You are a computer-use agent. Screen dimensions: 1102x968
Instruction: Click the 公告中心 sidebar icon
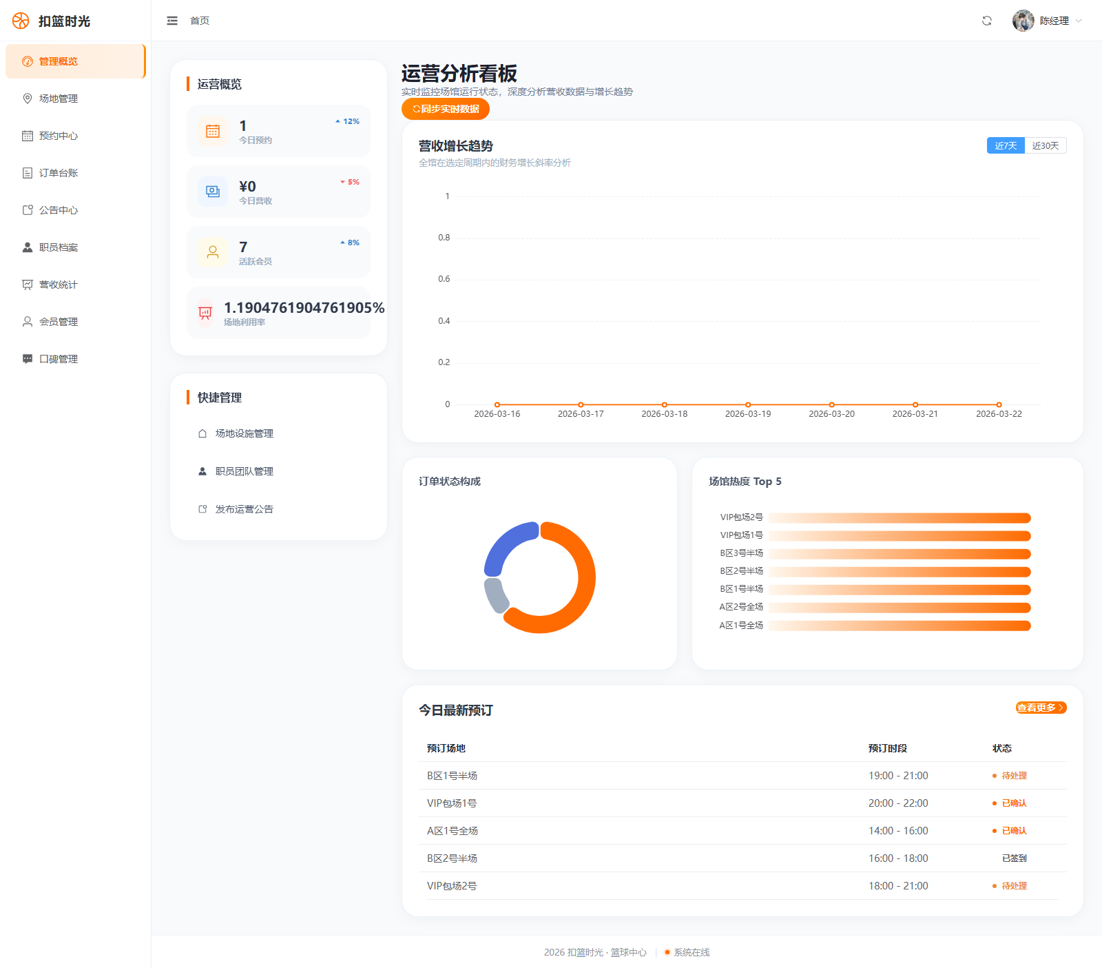pos(28,210)
